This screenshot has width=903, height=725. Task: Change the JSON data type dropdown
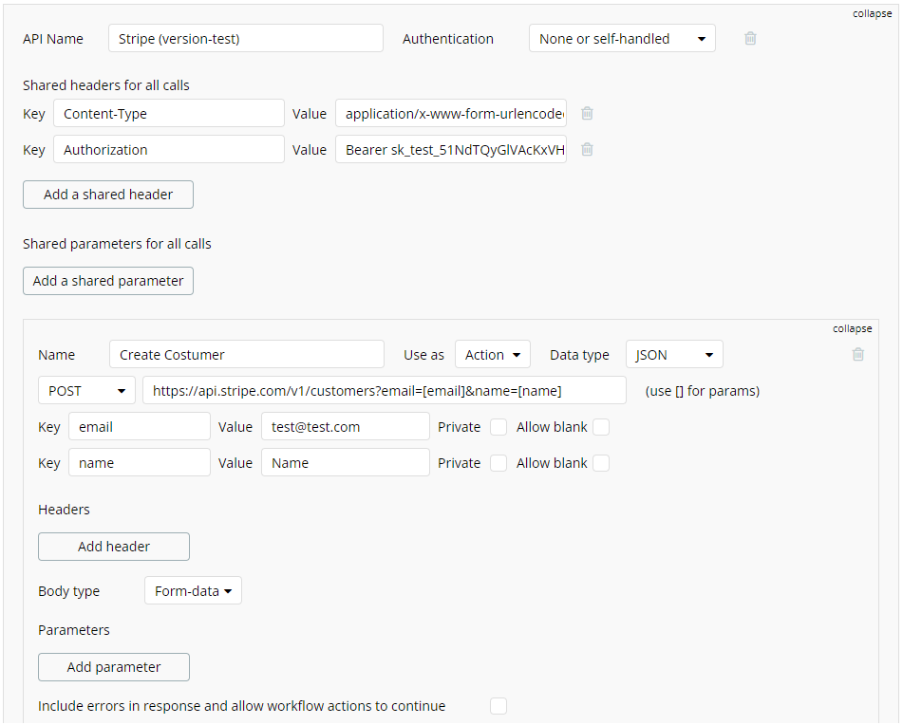674,355
